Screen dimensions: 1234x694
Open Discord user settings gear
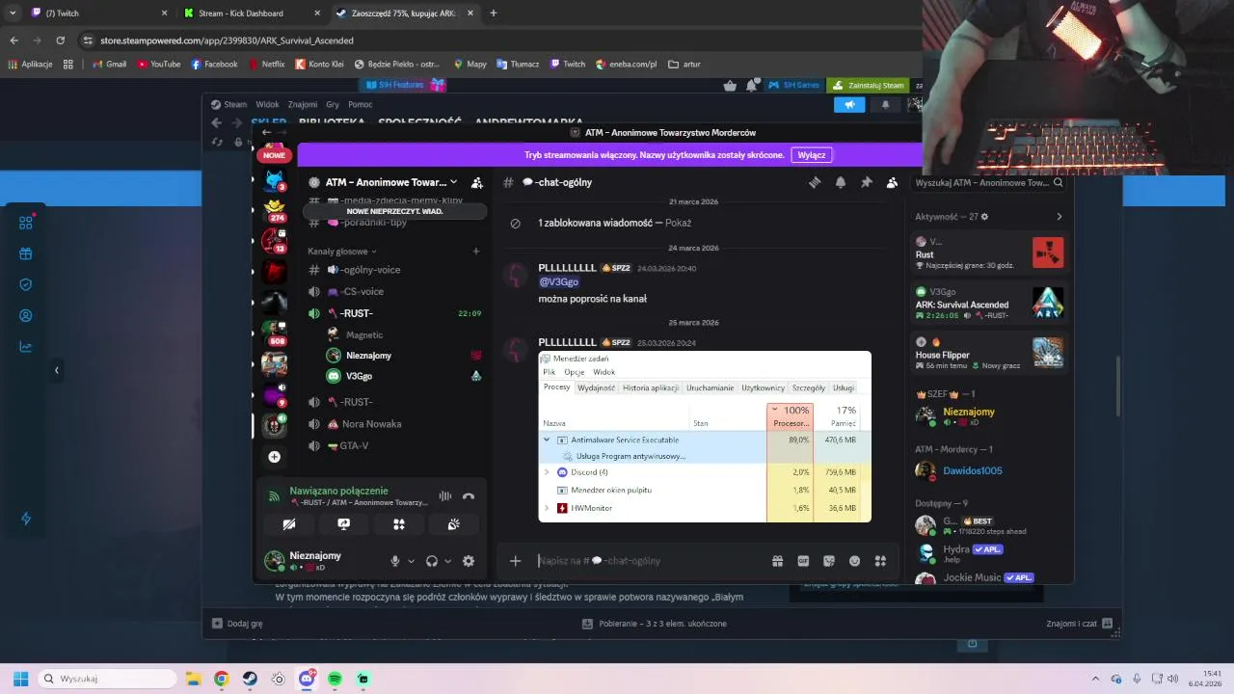point(469,561)
